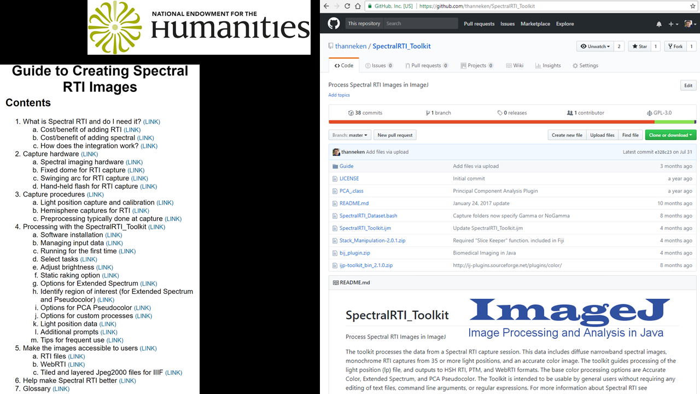Star the SpectralRTI_Toolkit repository

point(639,47)
